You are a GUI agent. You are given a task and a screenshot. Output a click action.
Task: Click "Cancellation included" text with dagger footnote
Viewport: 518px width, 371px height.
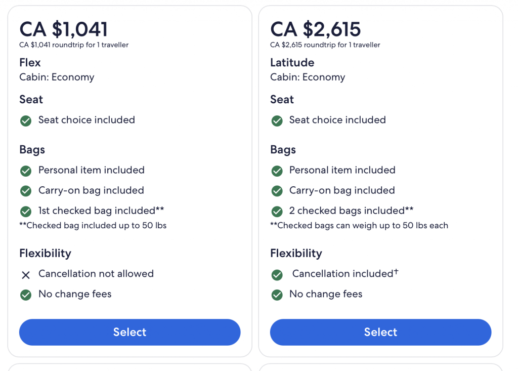(x=345, y=274)
